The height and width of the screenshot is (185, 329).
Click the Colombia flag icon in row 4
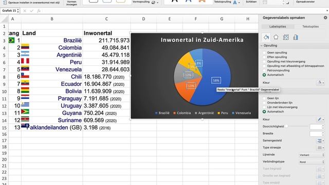[x=25, y=47]
